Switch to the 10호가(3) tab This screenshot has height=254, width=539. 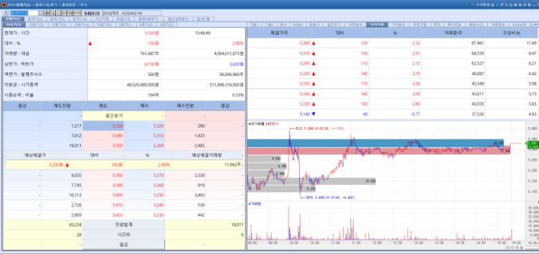(59, 25)
